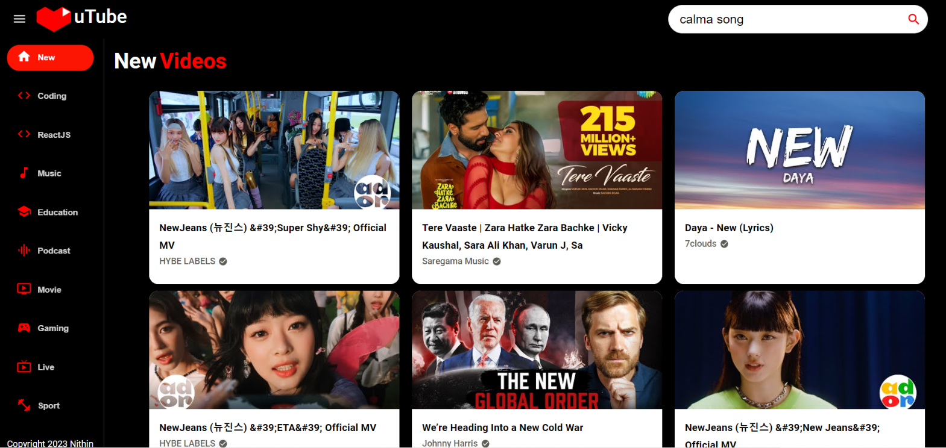
Task: Open the uTube home link text
Action: click(100, 17)
